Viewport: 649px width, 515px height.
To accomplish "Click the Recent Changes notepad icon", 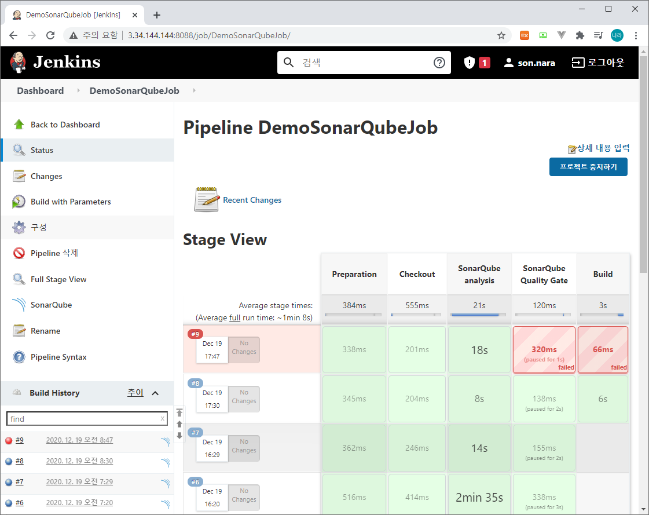I will (207, 199).
